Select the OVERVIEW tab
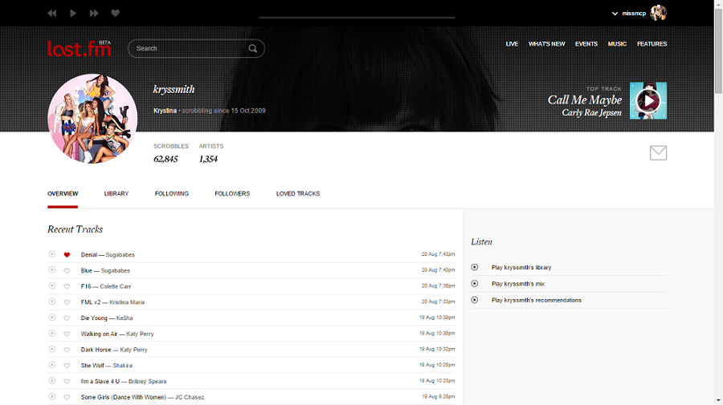The image size is (723, 405). [x=63, y=194]
